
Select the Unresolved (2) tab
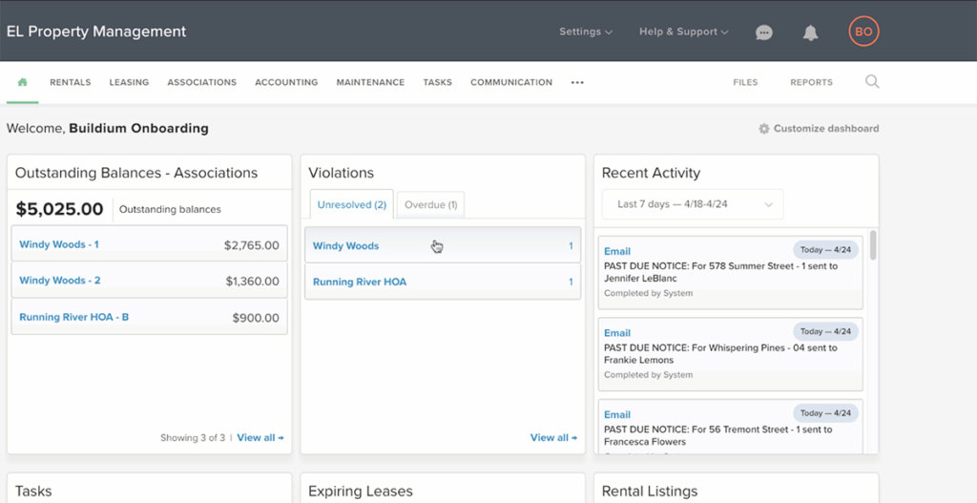tap(351, 205)
